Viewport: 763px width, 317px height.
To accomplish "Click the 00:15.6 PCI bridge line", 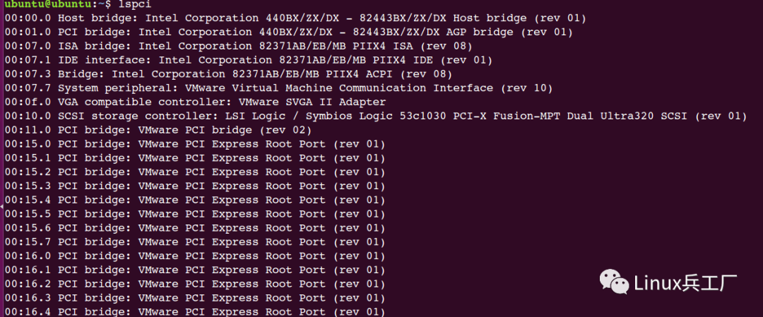I will click(195, 228).
